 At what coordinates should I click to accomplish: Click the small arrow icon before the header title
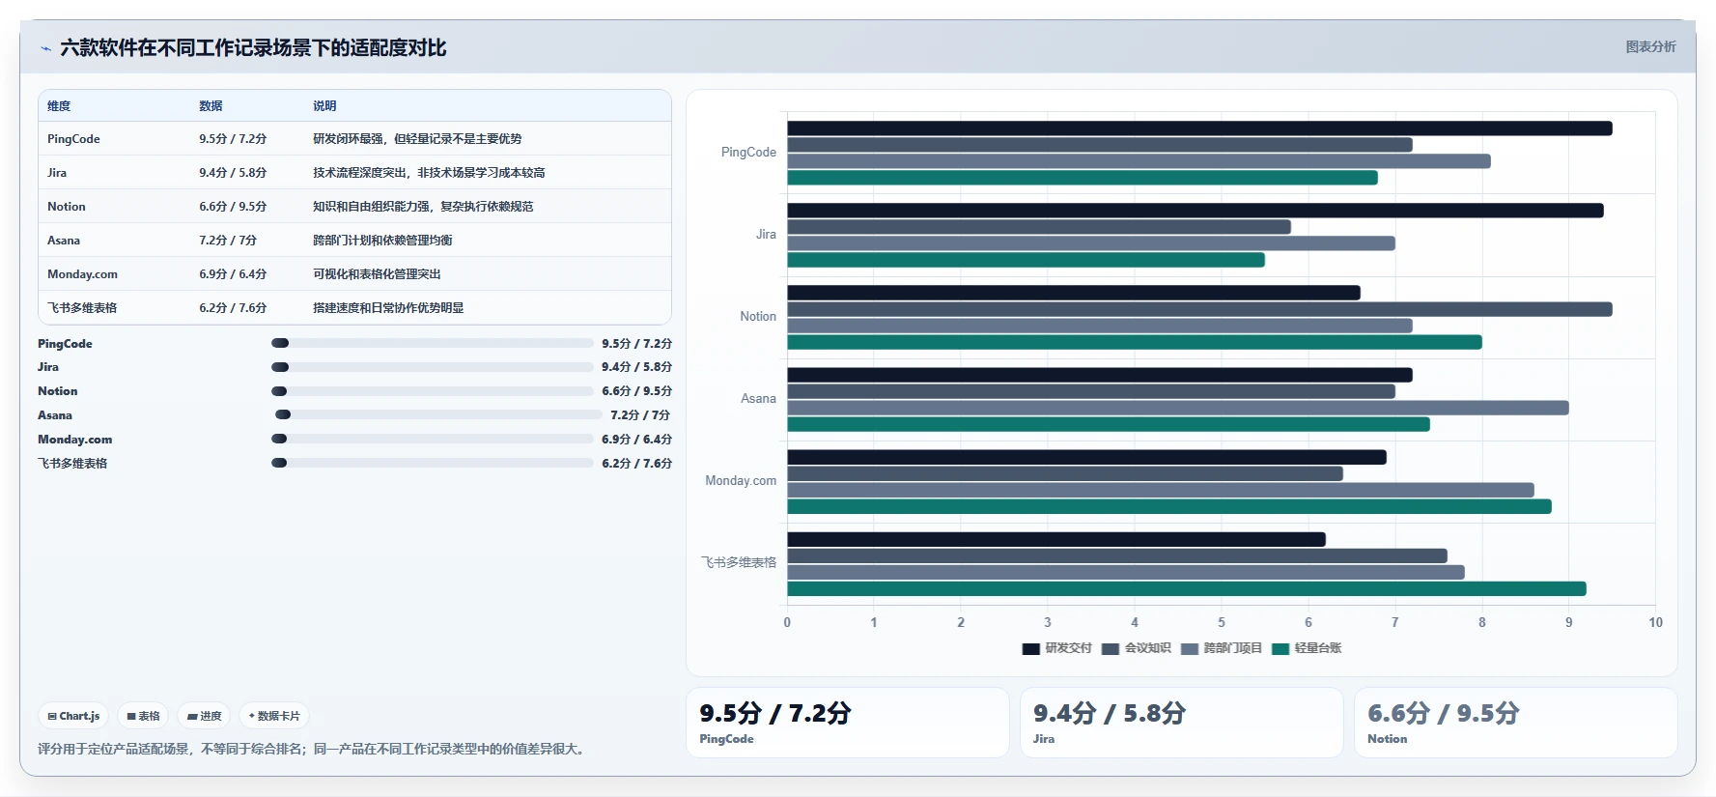(45, 48)
